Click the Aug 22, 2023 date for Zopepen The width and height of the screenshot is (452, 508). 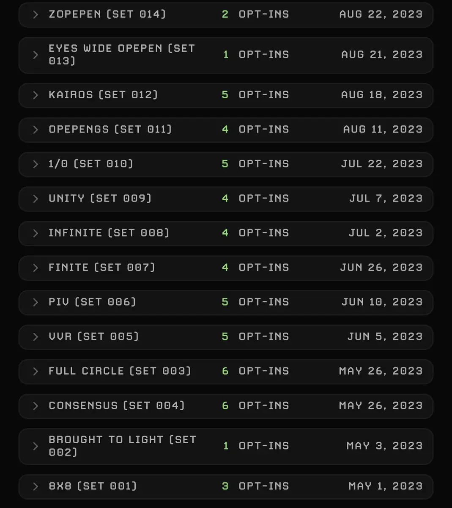pos(381,14)
